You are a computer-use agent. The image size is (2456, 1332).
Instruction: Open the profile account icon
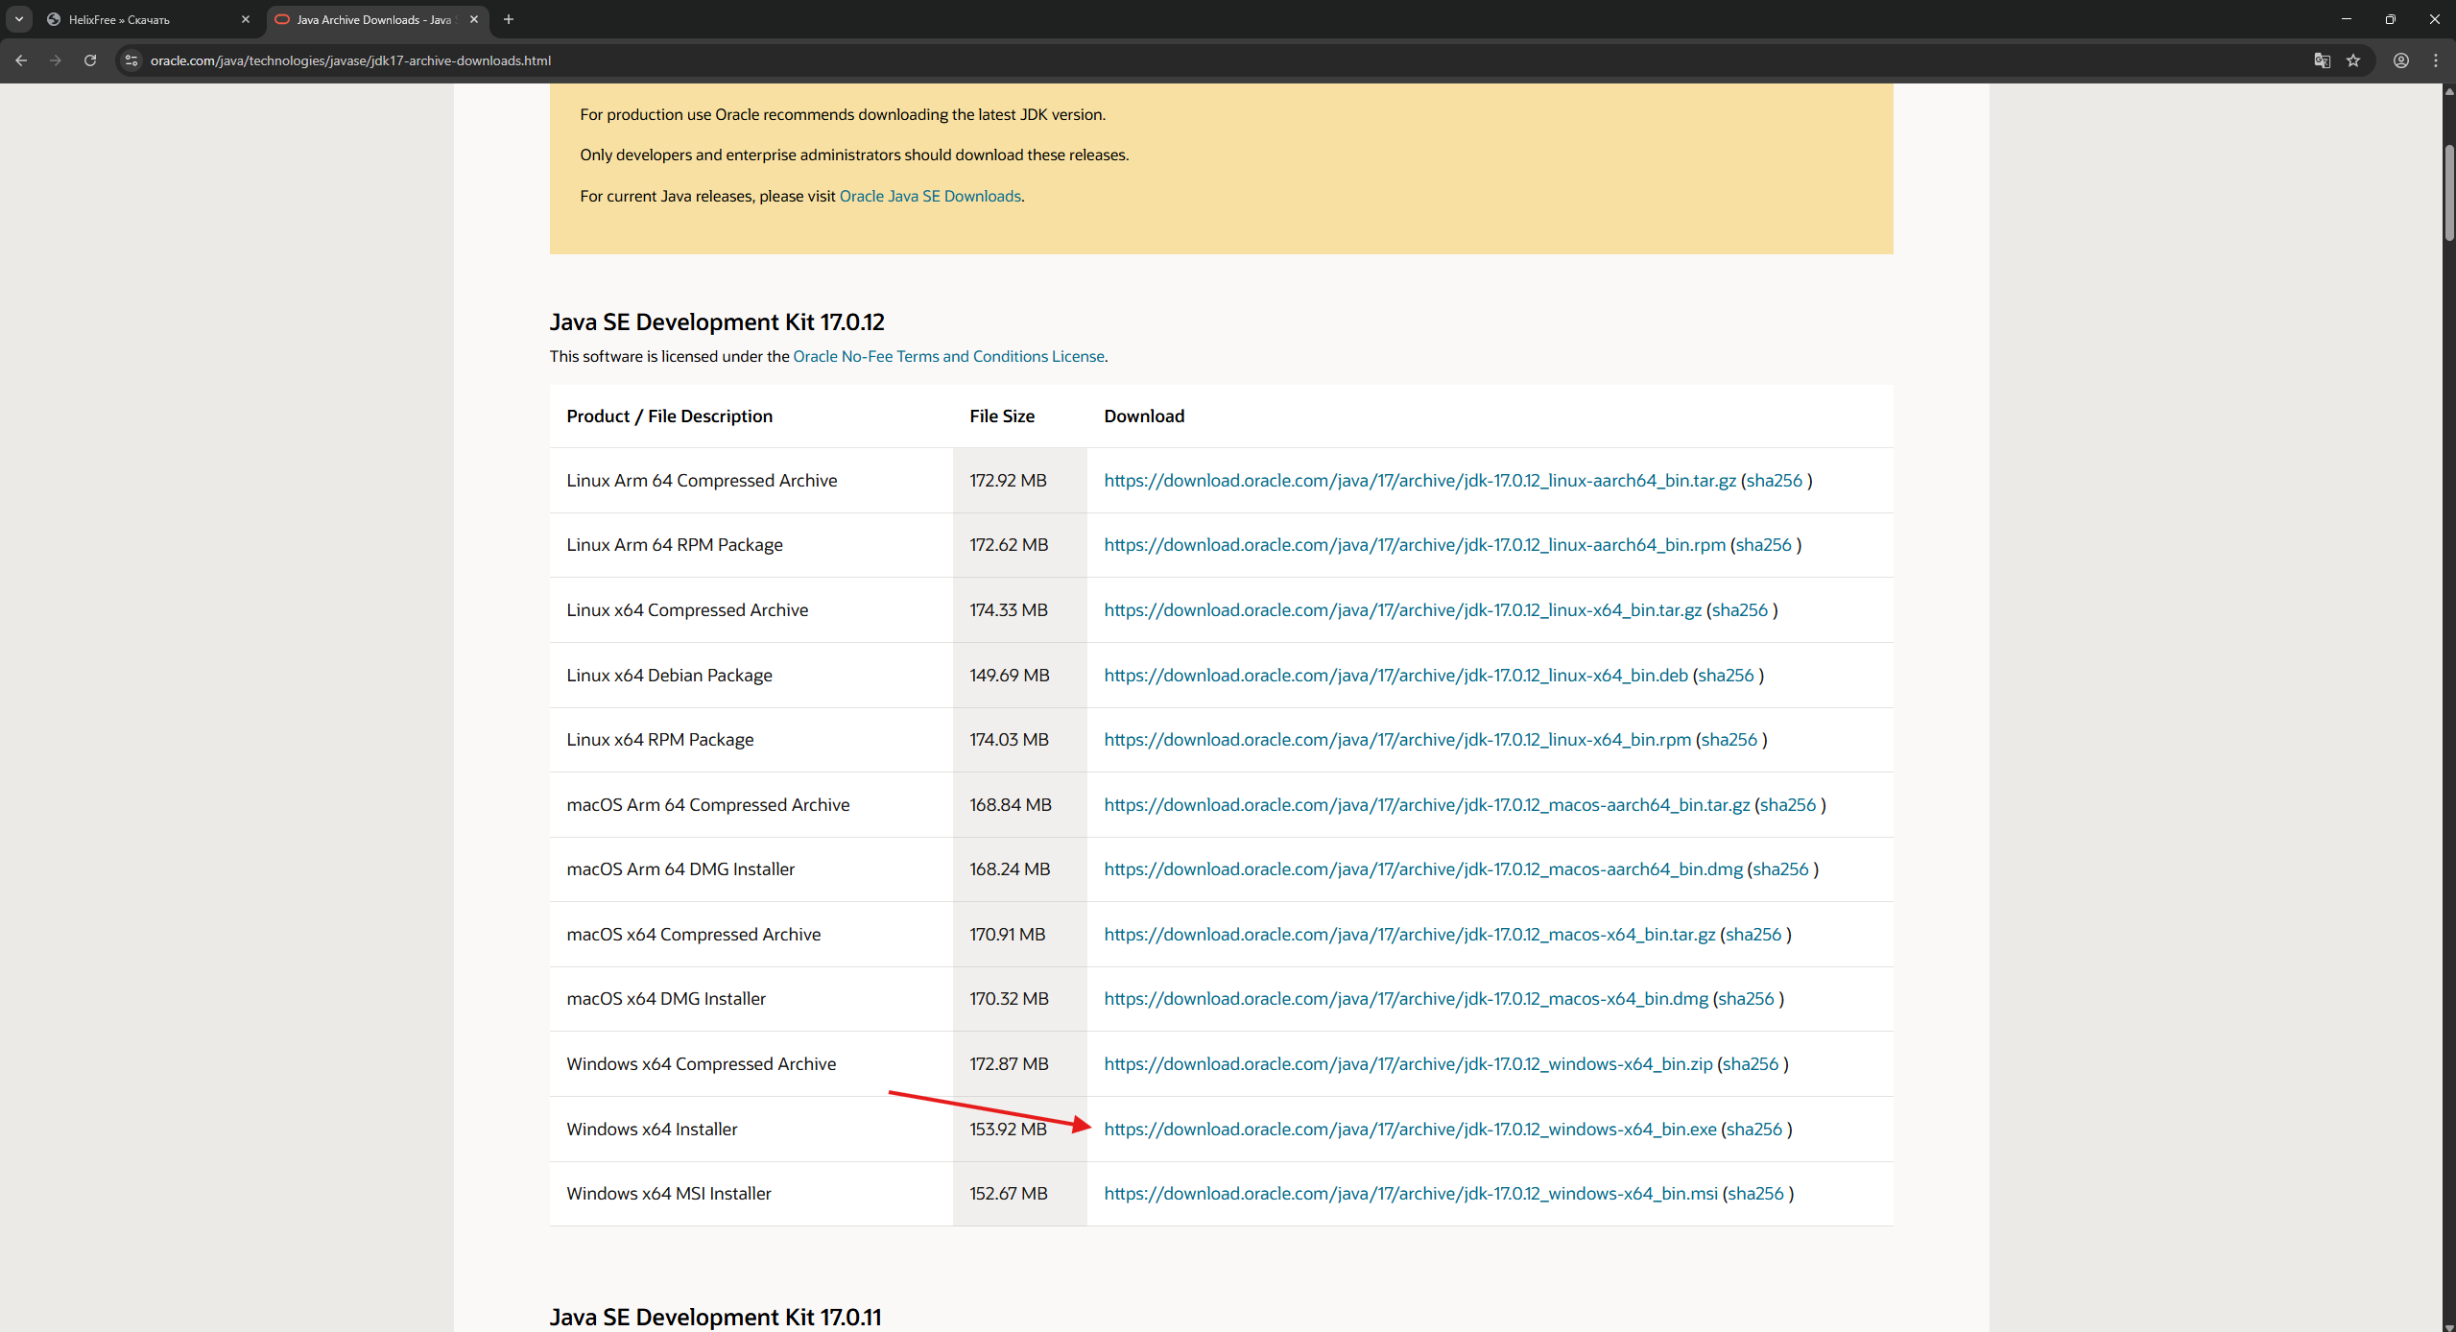(x=2401, y=60)
